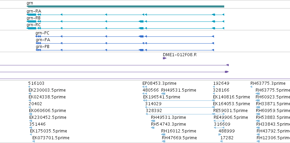This screenshot has width=290, height=143.
Task: Select EST EK230452.5prime
Action: (48, 118)
